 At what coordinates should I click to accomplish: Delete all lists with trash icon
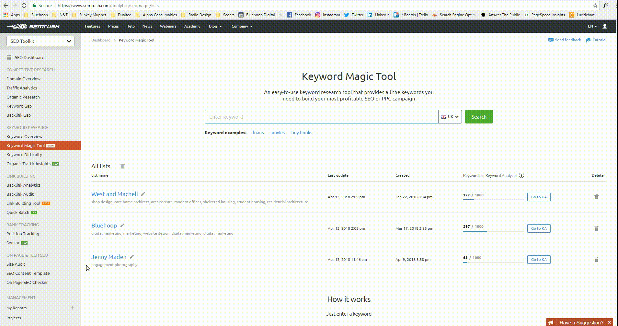tap(123, 166)
